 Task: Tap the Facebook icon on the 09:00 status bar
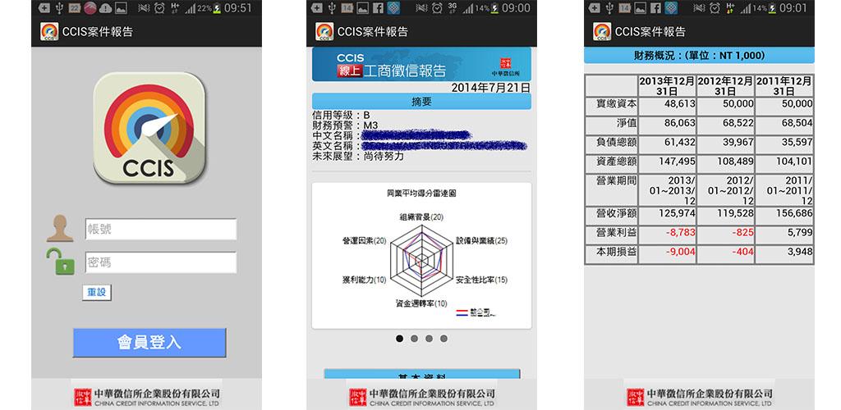coord(378,8)
